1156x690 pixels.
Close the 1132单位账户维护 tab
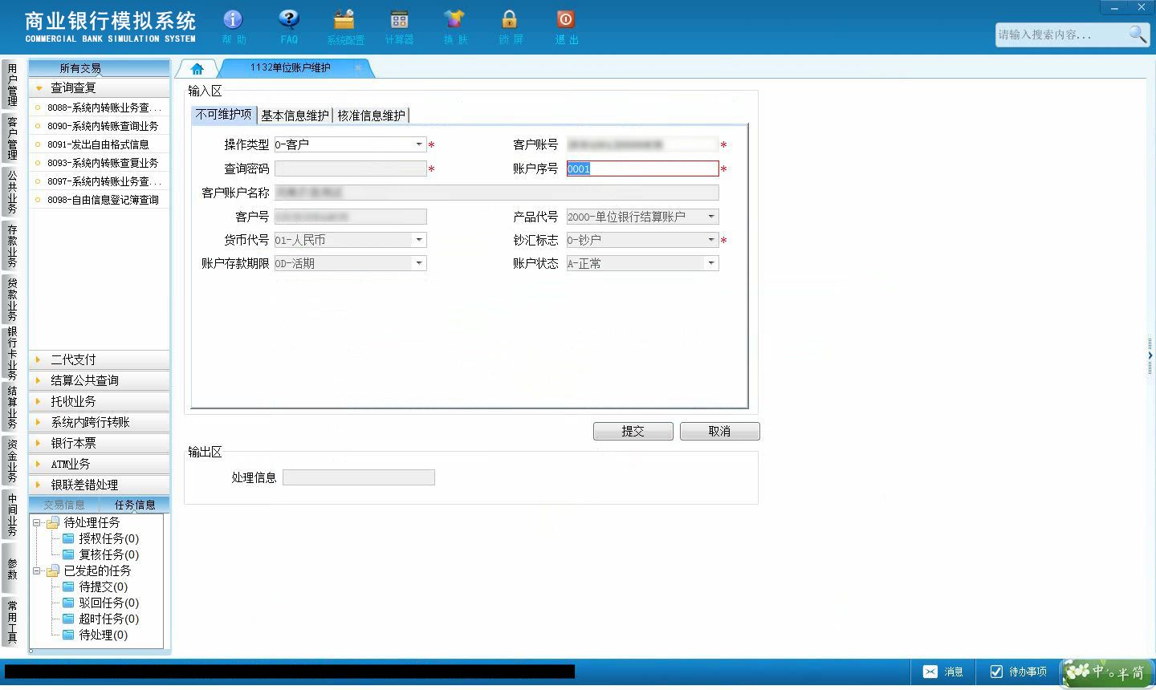click(x=358, y=68)
